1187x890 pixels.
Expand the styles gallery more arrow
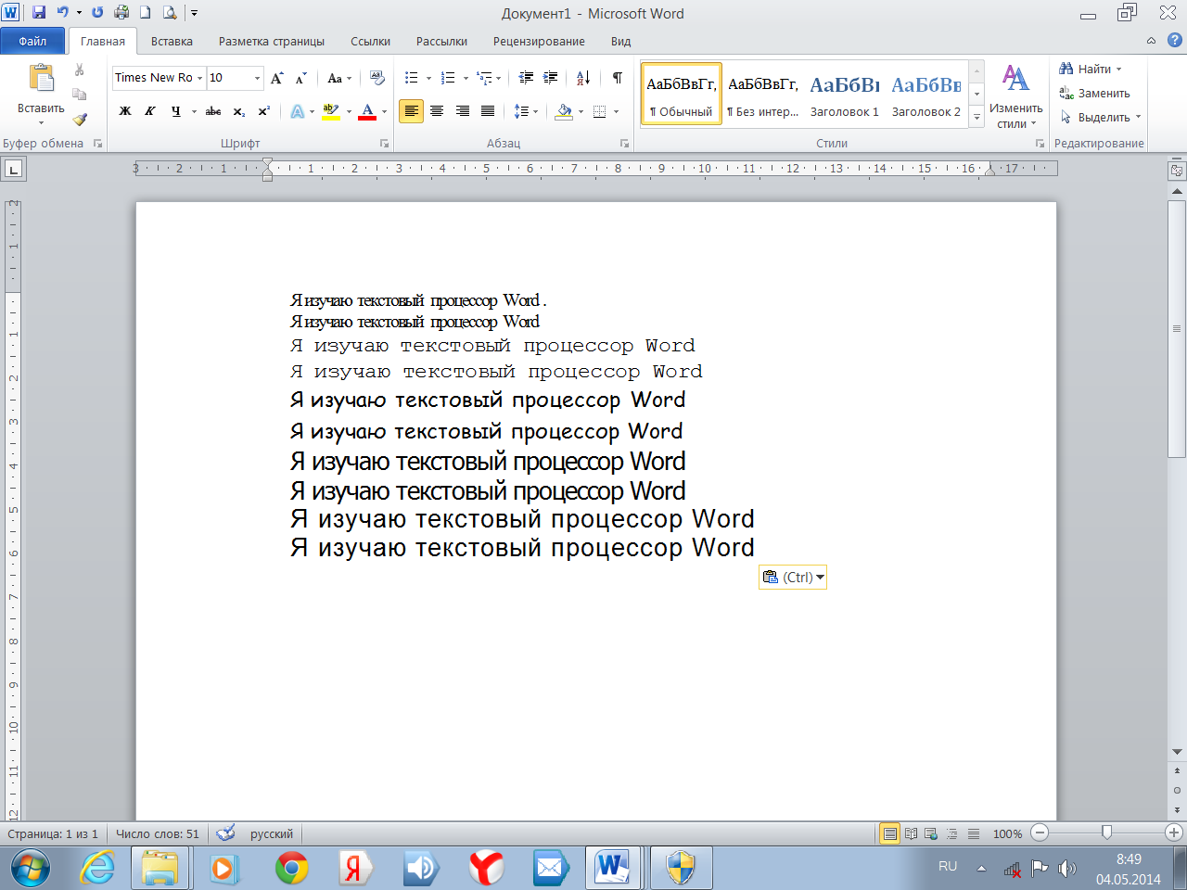(976, 117)
